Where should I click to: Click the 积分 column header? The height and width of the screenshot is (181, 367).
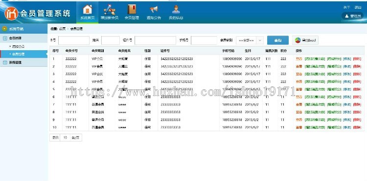[x=283, y=51]
